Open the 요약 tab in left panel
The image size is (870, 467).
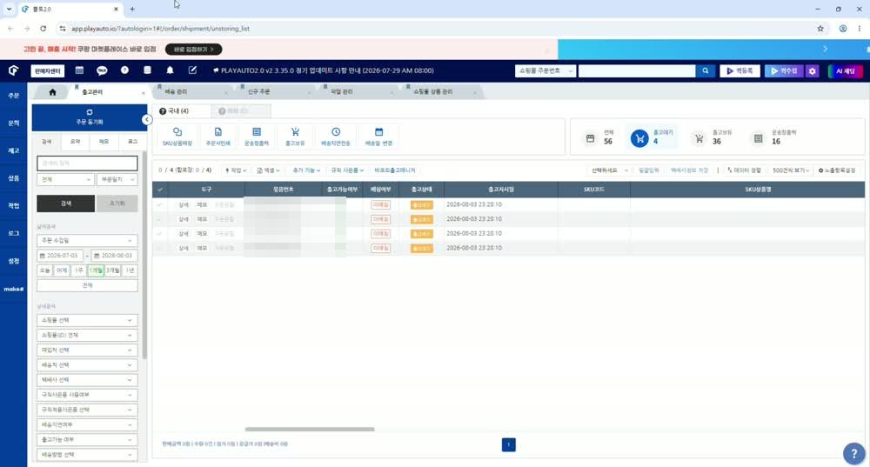pos(75,142)
